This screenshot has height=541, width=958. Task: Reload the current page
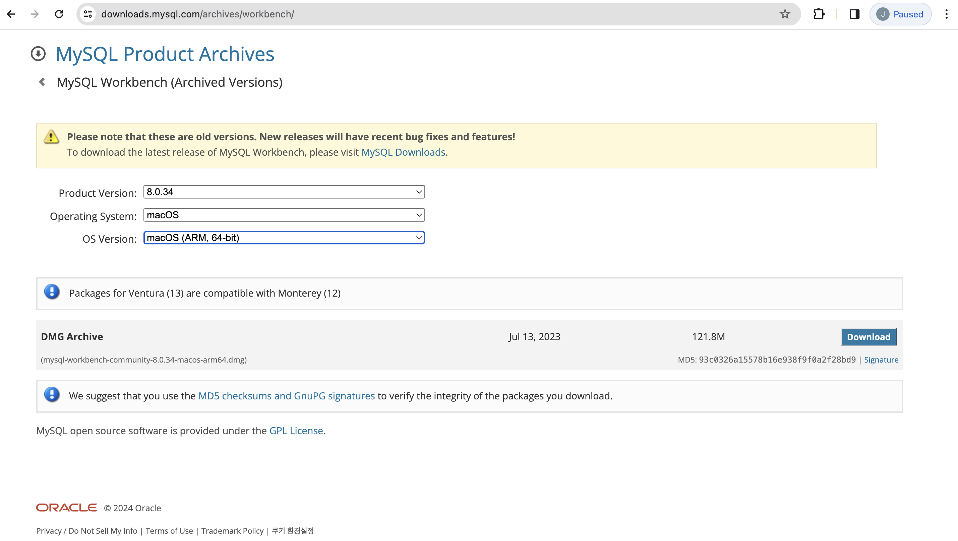[x=59, y=14]
